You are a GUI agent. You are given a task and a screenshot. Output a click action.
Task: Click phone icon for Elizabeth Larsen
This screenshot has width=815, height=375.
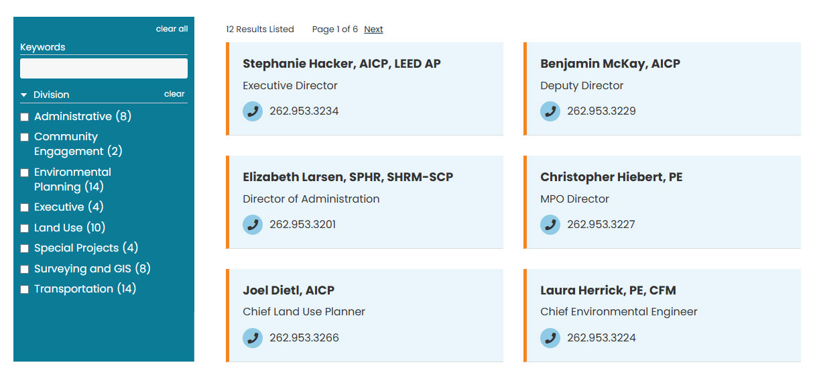[x=253, y=225]
